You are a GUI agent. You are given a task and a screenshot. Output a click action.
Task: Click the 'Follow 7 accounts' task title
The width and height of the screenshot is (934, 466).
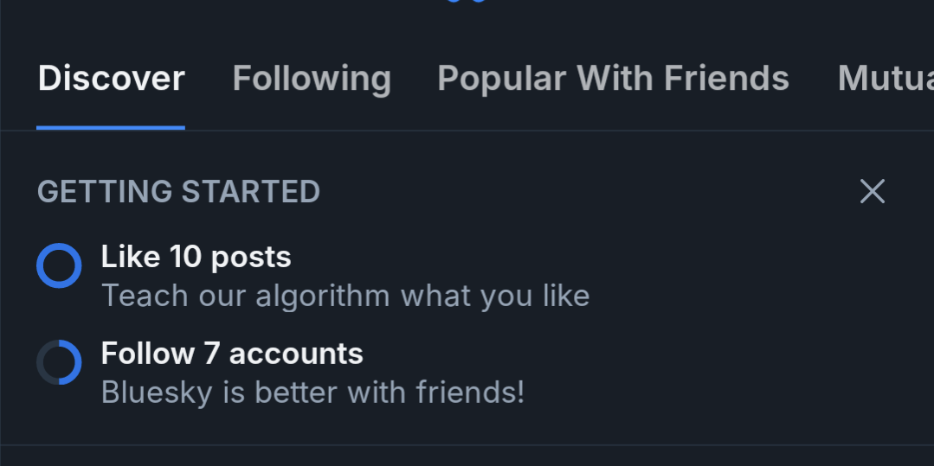232,354
